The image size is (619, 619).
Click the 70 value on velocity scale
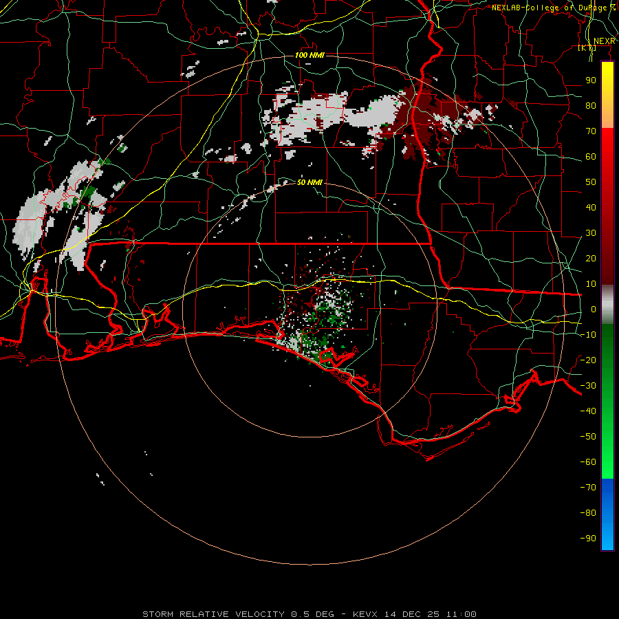[x=591, y=131]
